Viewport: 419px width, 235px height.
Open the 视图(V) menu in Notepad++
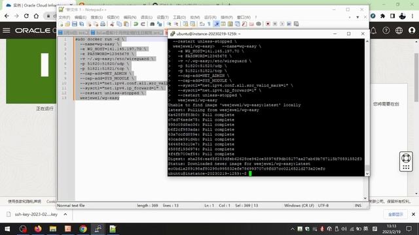pyautogui.click(x=113, y=18)
